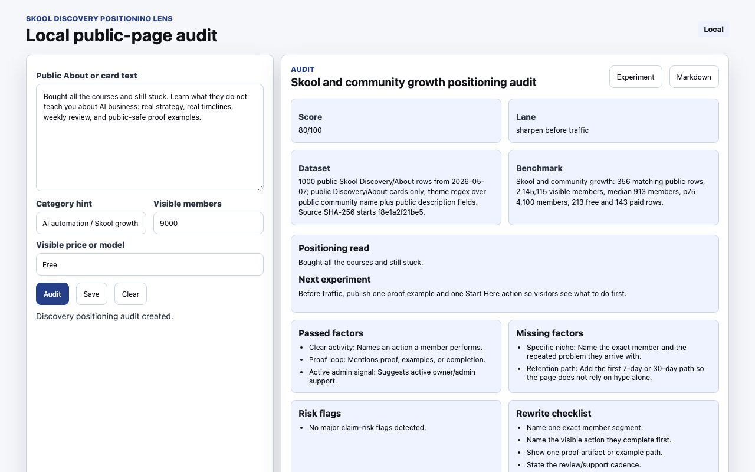Click the 'Public About or card text' label

(87, 76)
